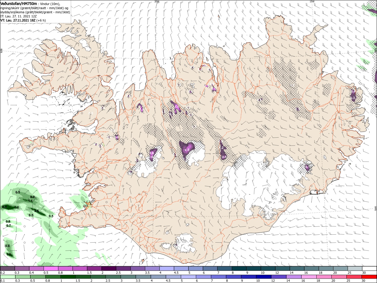Image resolution: width=377 pixels, height=283 pixels.
Task: Select the top-row 1.5 purple swatch
Action: coord(94,269)
